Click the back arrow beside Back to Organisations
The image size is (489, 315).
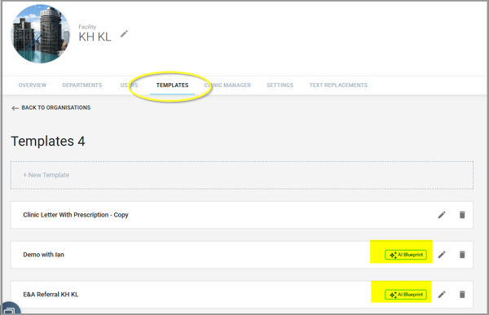coord(15,108)
